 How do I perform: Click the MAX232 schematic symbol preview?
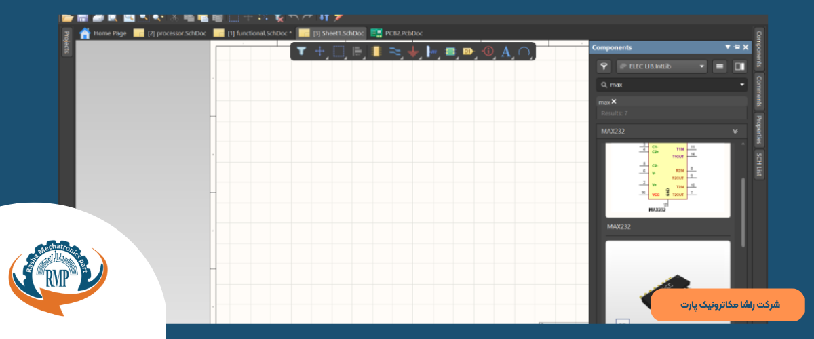click(x=667, y=179)
